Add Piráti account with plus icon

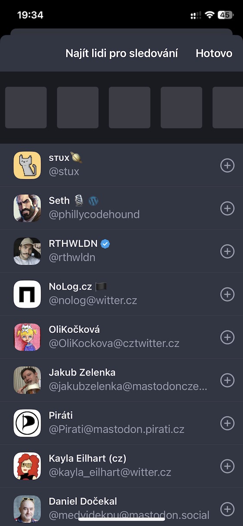pyautogui.click(x=227, y=423)
